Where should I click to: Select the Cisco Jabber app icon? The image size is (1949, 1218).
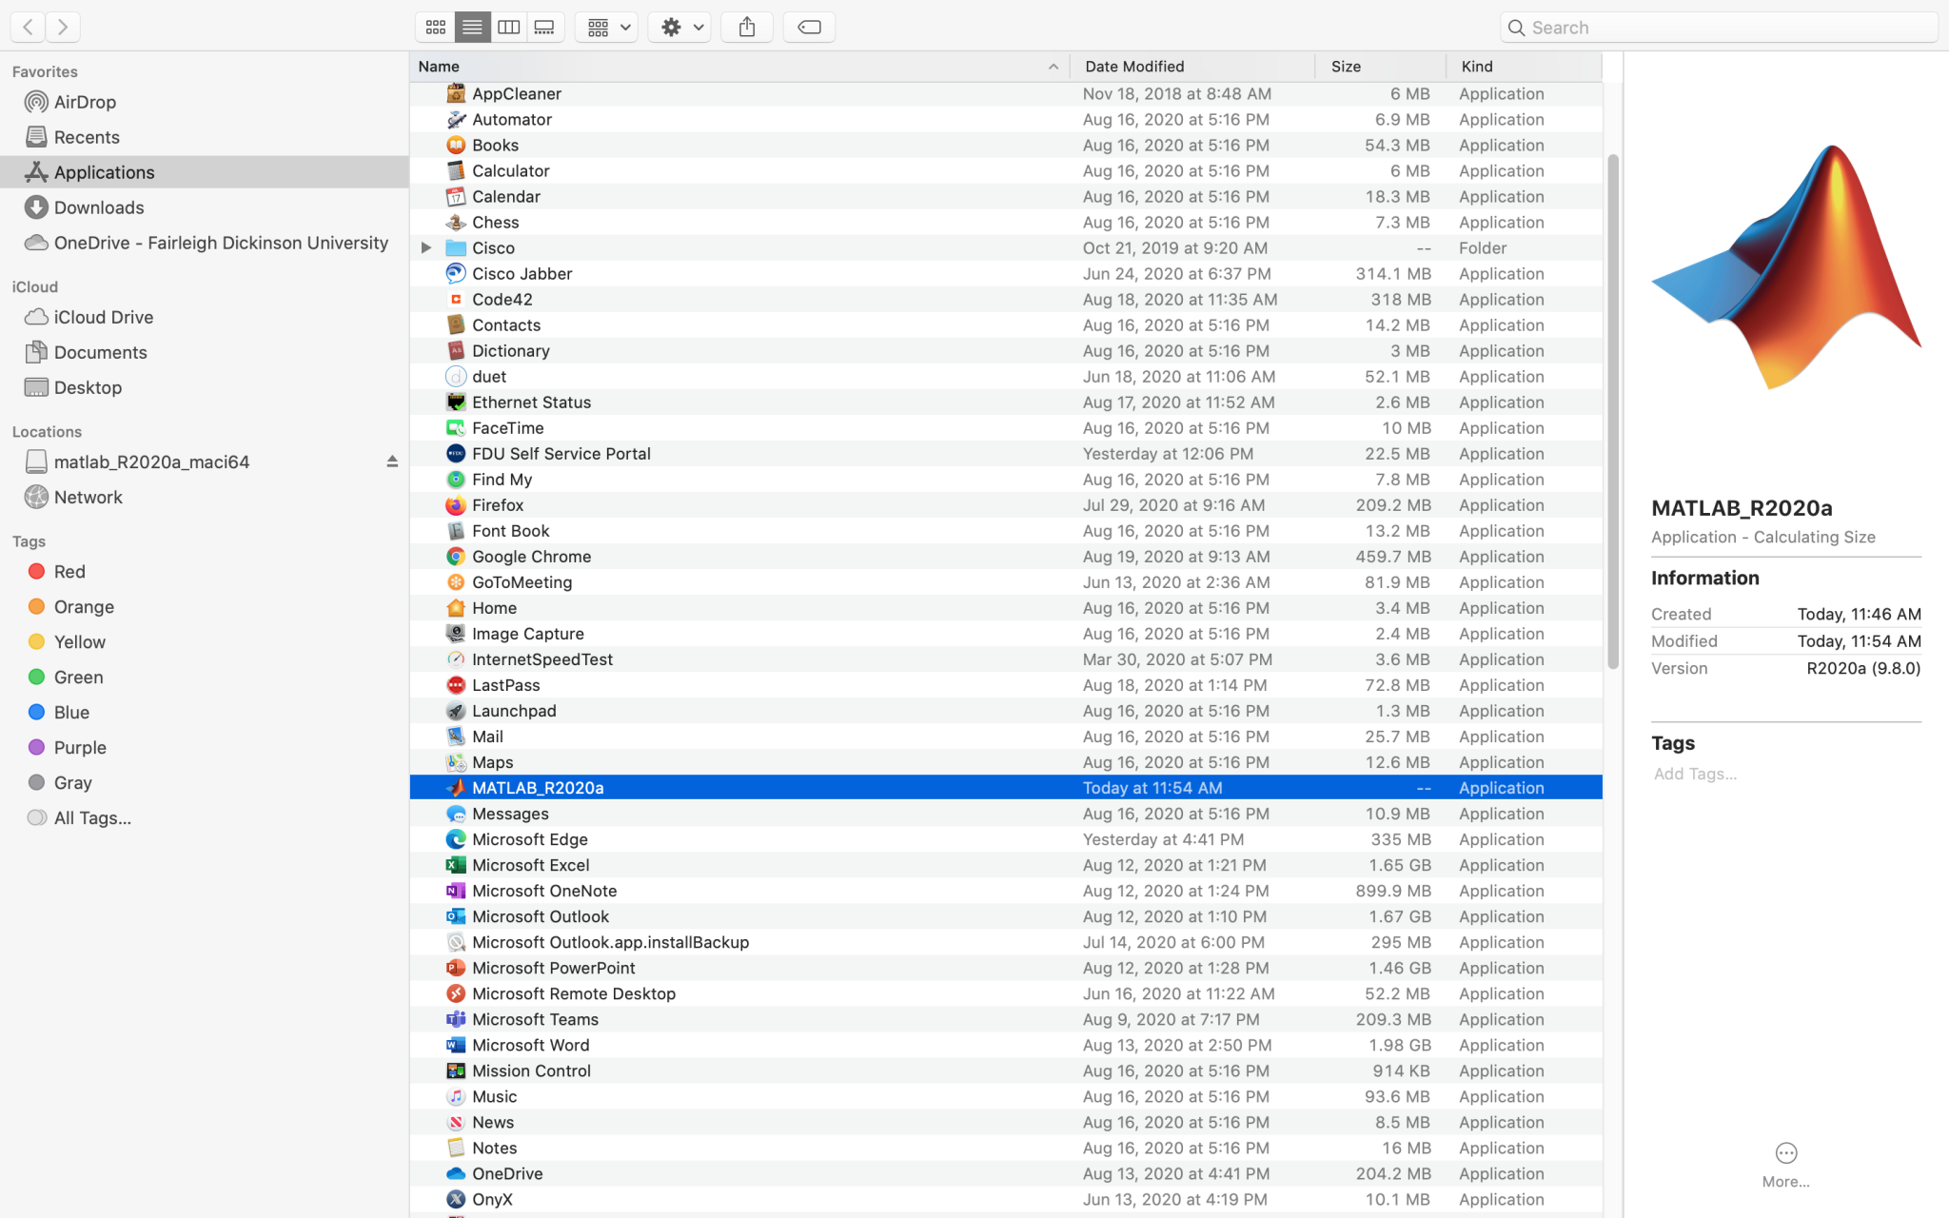coord(456,273)
